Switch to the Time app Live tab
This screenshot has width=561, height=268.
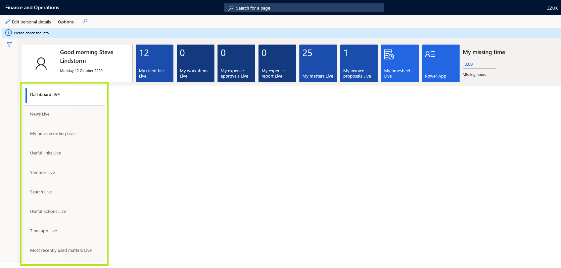pos(65,231)
